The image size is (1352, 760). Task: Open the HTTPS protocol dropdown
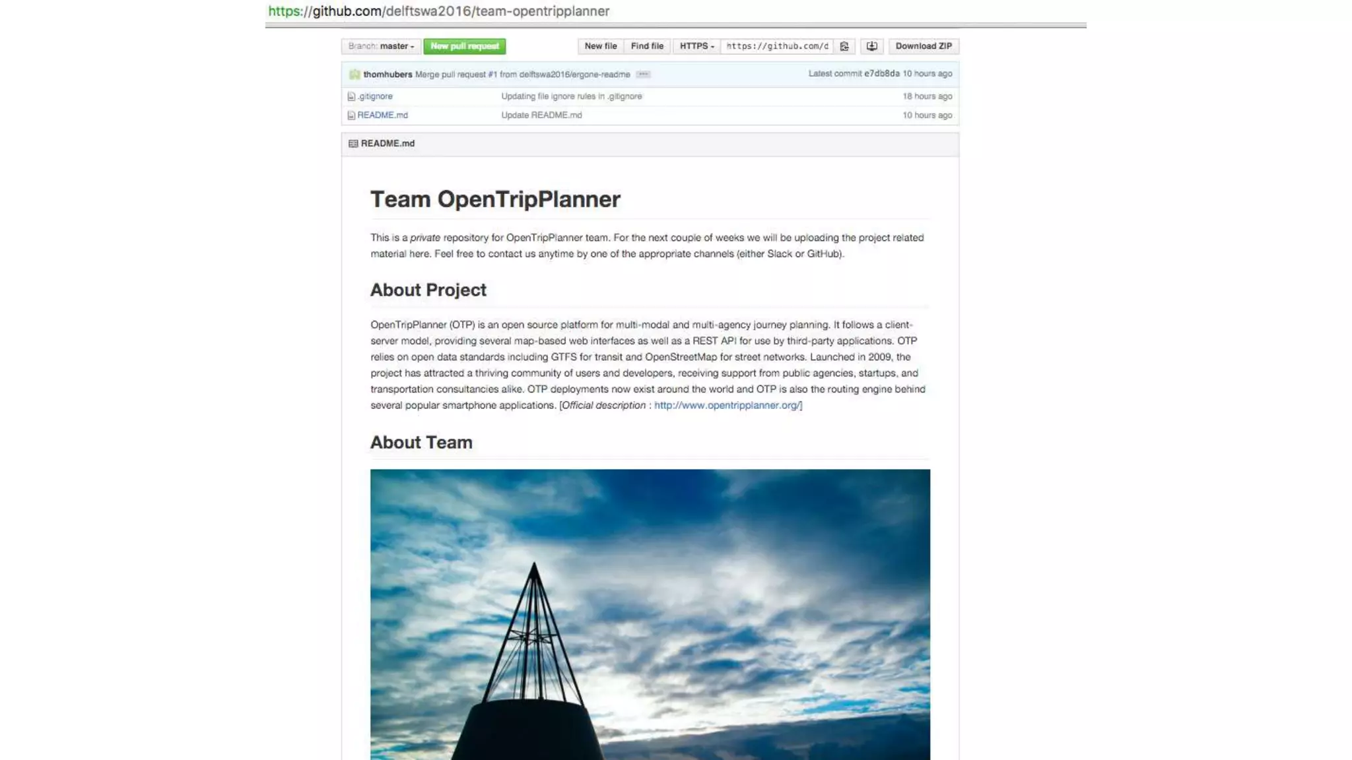(696, 46)
